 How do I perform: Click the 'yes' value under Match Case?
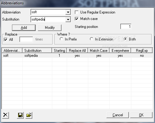pos(99,56)
